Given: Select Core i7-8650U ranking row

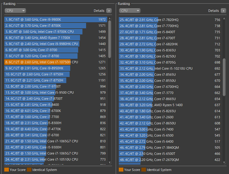Looking at the screenshot, I should point(170,123).
